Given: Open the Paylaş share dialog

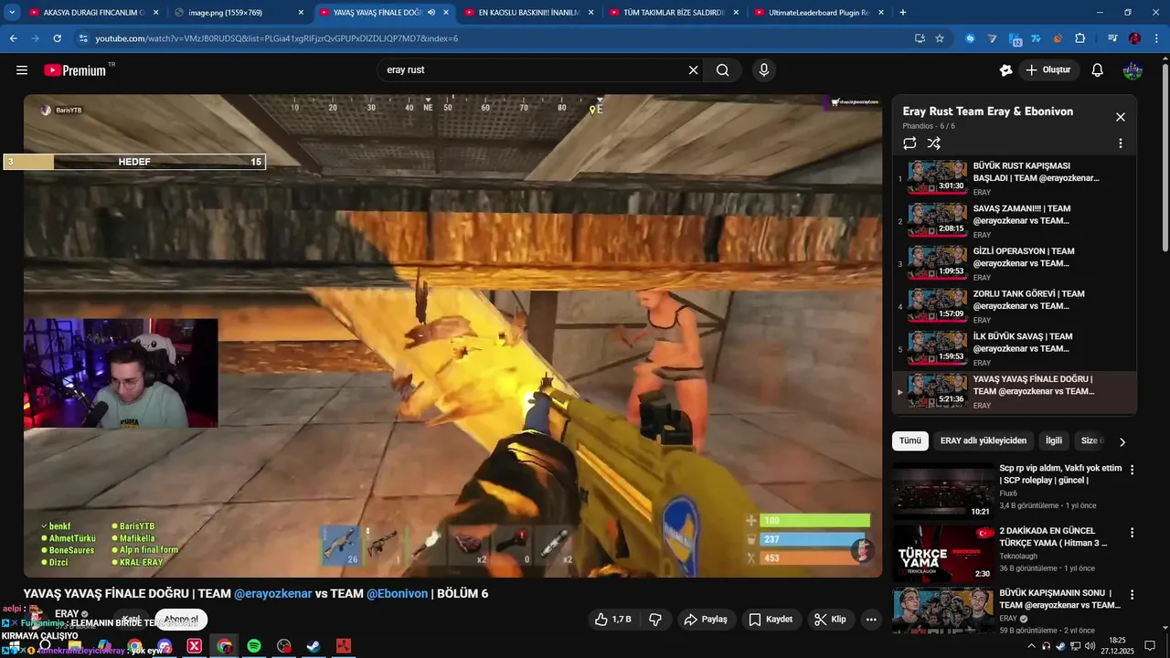Looking at the screenshot, I should click(706, 620).
